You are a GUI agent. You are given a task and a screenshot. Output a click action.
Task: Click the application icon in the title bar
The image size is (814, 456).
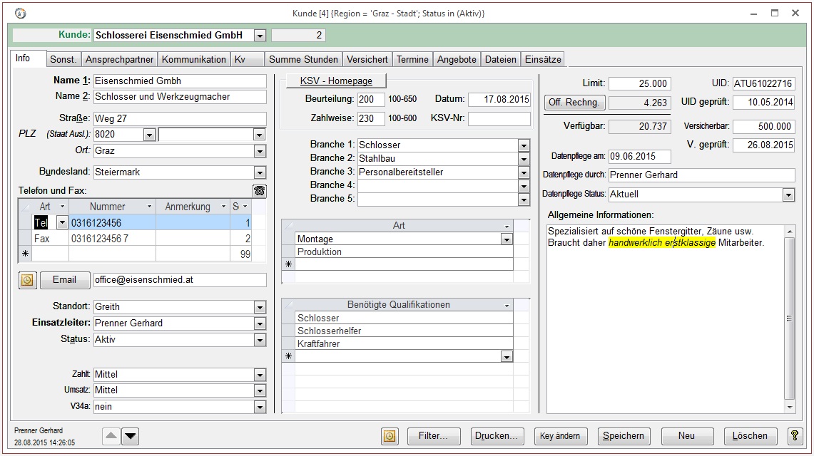pos(20,14)
